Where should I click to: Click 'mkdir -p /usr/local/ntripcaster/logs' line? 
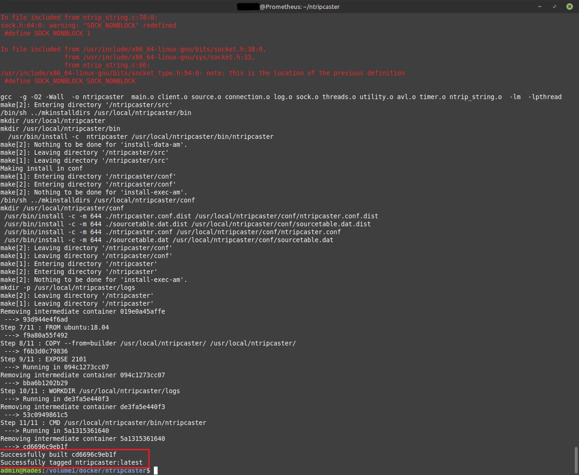tap(68, 288)
